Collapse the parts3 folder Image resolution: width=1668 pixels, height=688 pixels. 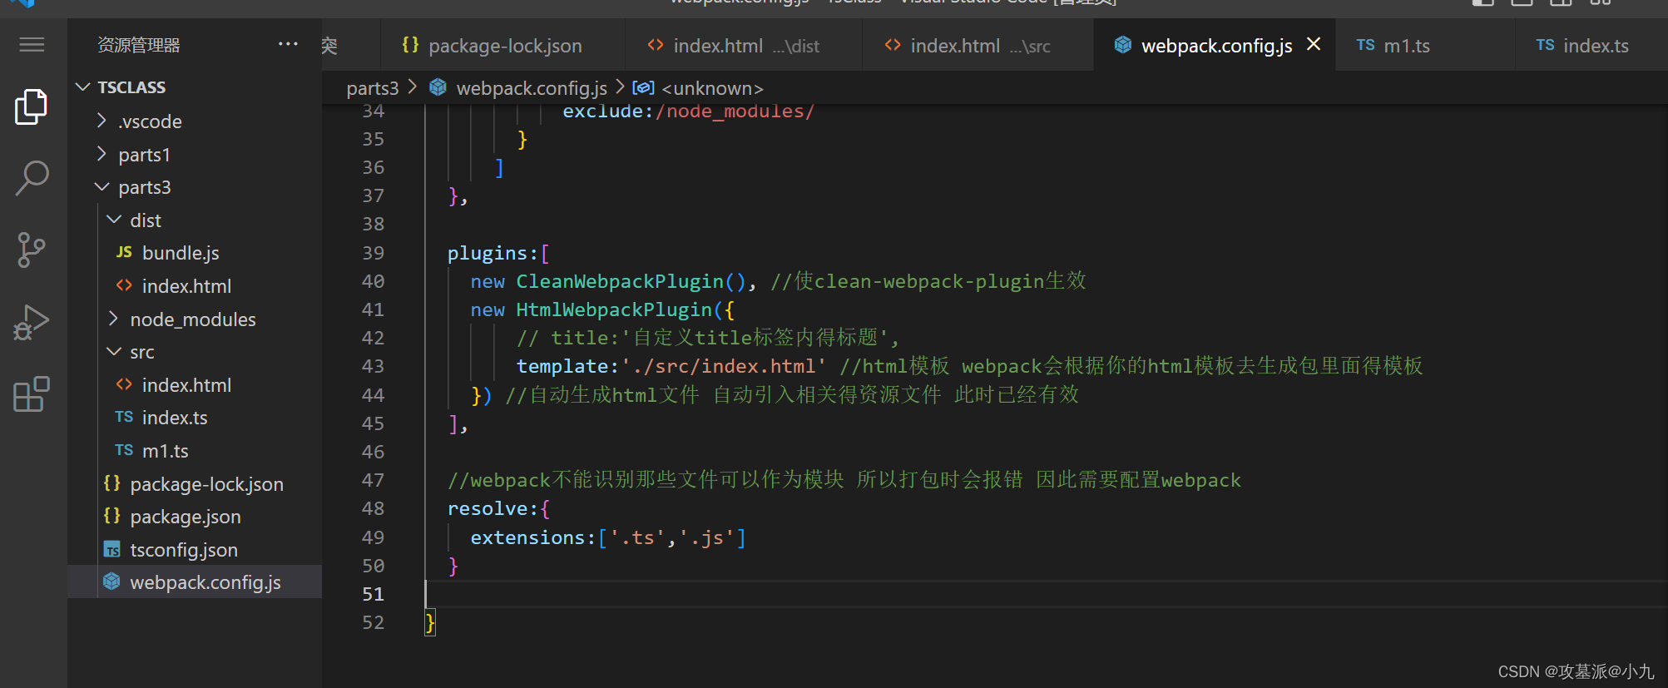pos(101,187)
